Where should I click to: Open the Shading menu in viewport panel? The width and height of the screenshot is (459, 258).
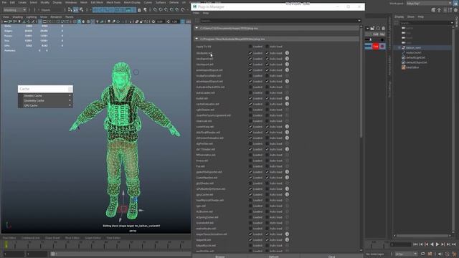[17, 17]
